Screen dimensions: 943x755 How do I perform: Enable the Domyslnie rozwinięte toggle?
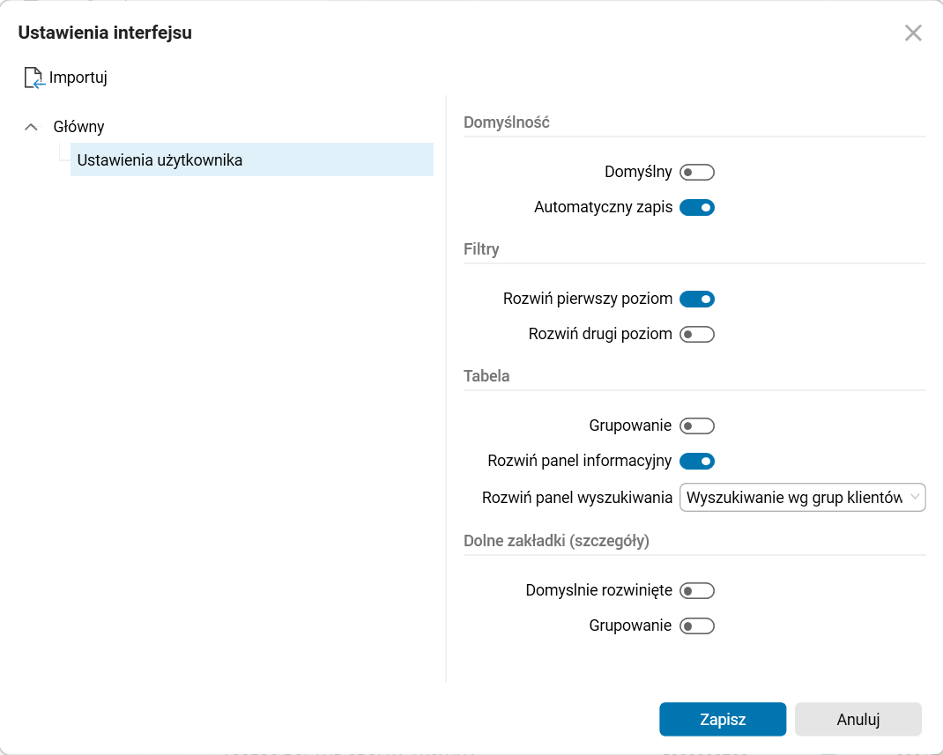(x=696, y=590)
